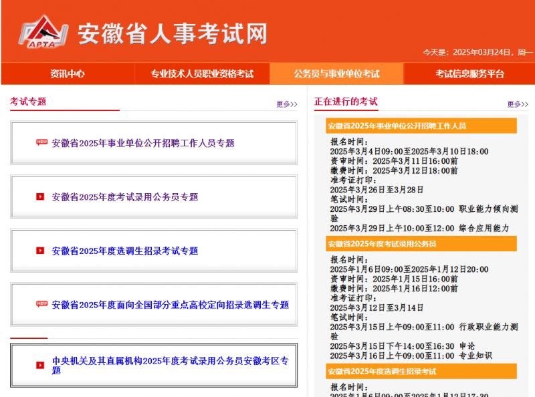
Task: Open the 安徽省2025年度考试录用公务员专题 link
Action: (x=125, y=197)
